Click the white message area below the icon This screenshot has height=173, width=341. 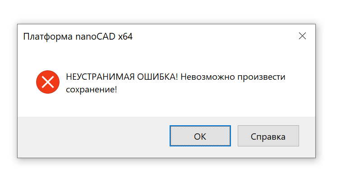click(x=48, y=105)
